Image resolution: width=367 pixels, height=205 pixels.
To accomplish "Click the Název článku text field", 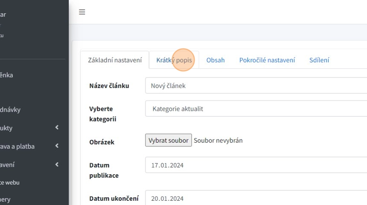I will point(256,86).
